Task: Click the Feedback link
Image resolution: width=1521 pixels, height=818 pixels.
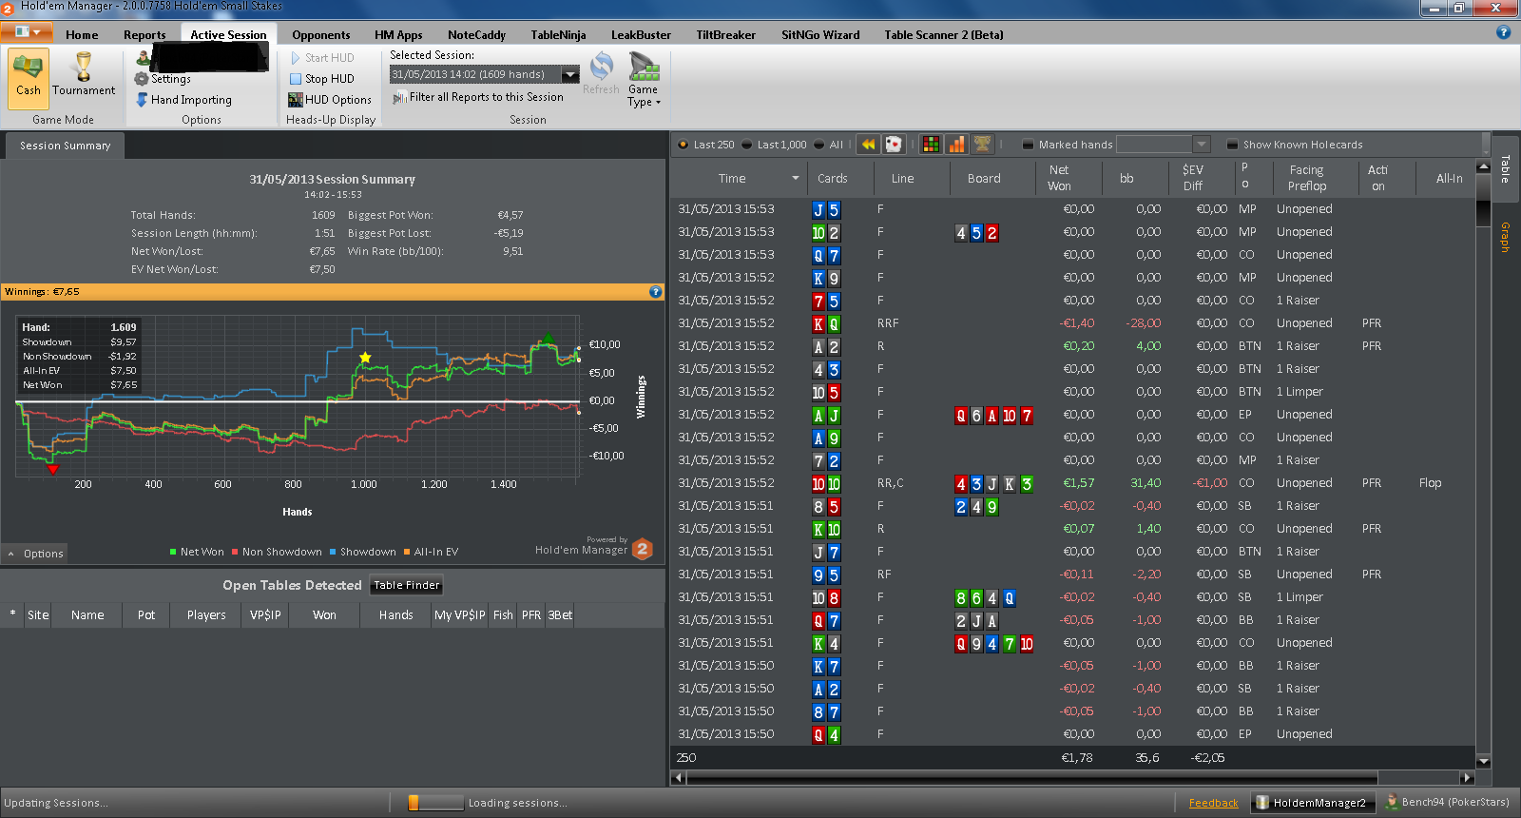Action: click(x=1213, y=803)
